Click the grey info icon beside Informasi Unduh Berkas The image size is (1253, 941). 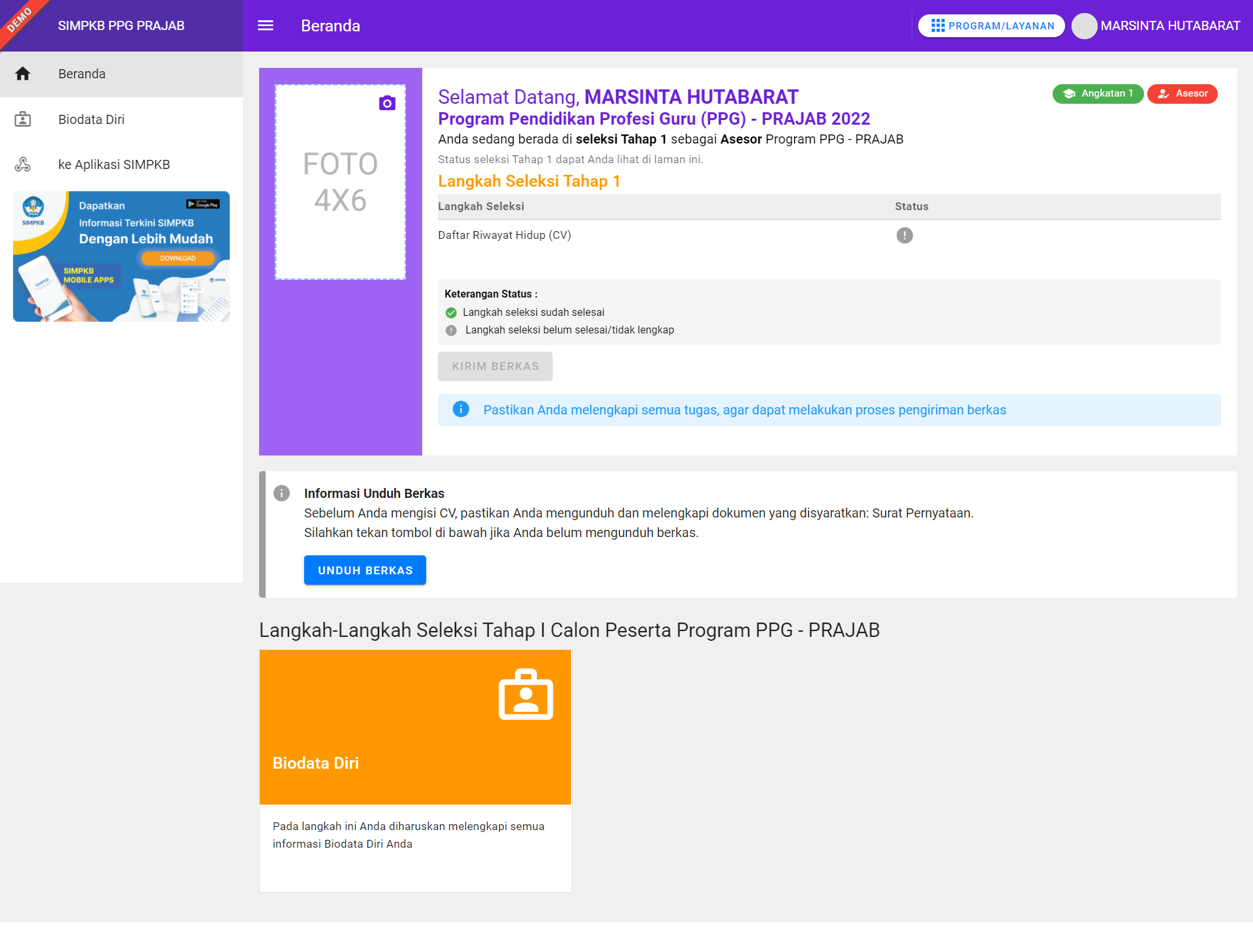[281, 493]
